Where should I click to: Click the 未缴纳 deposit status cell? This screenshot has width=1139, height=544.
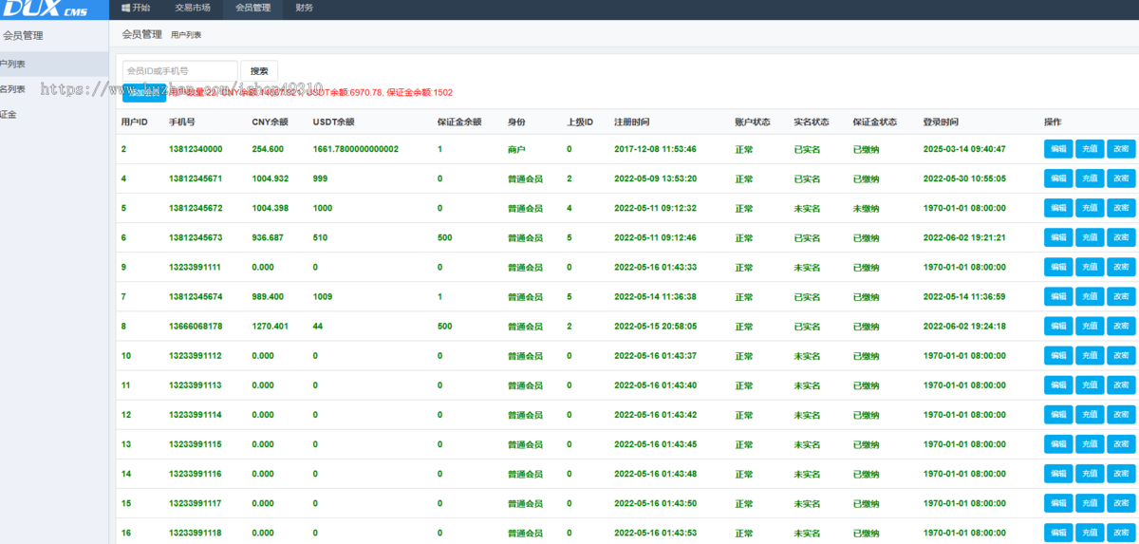[x=866, y=208]
